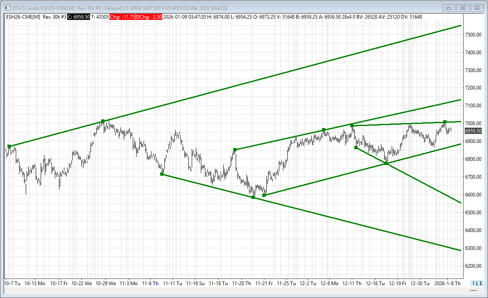488x298 pixels.
Task: Select anchor starting the lower rising channel line
Action: pyautogui.click(x=264, y=195)
